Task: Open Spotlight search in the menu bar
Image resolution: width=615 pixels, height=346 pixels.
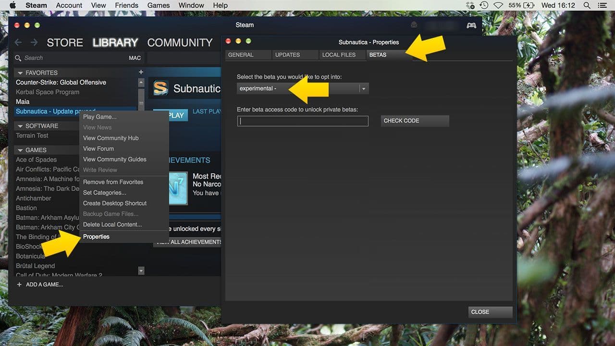Action: (x=586, y=5)
